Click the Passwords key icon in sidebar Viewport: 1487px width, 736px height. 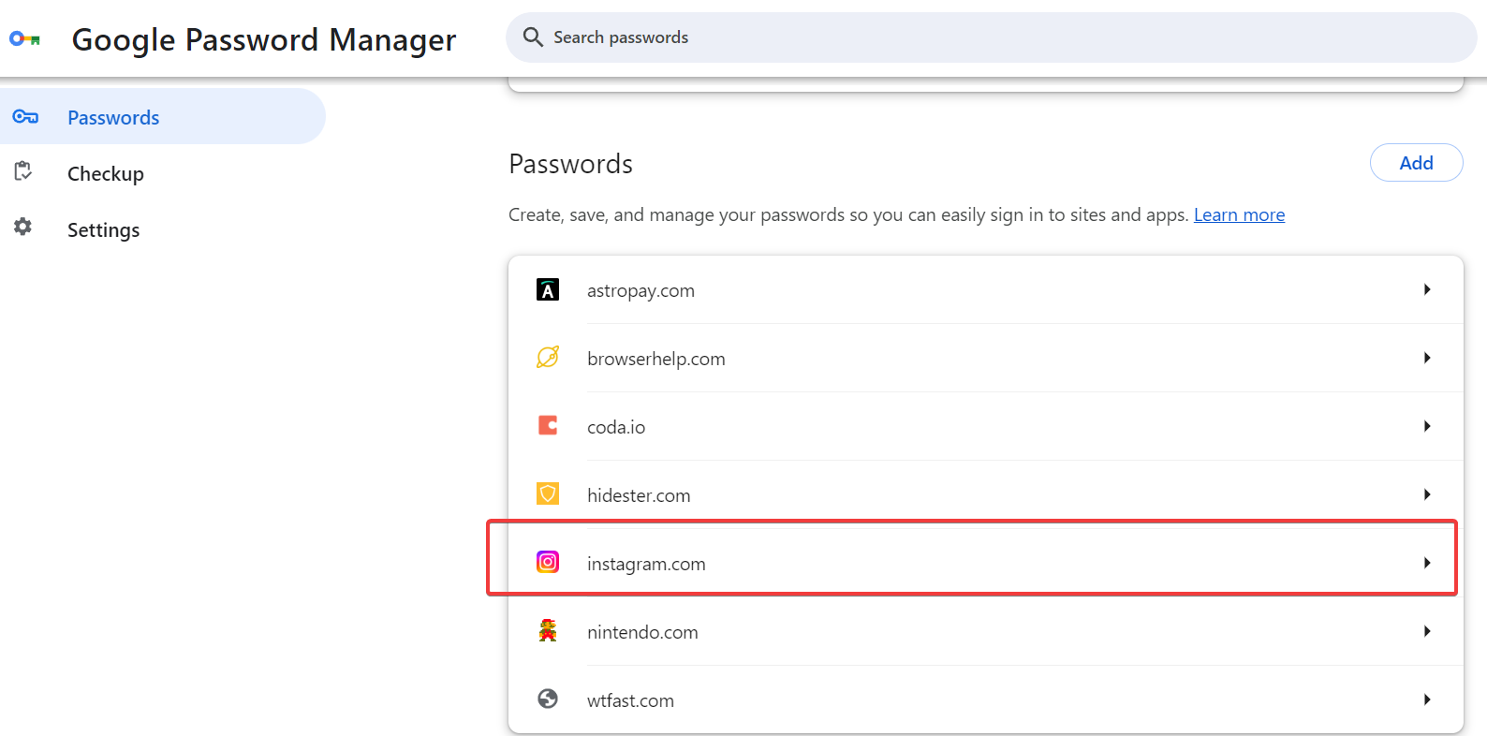(25, 117)
